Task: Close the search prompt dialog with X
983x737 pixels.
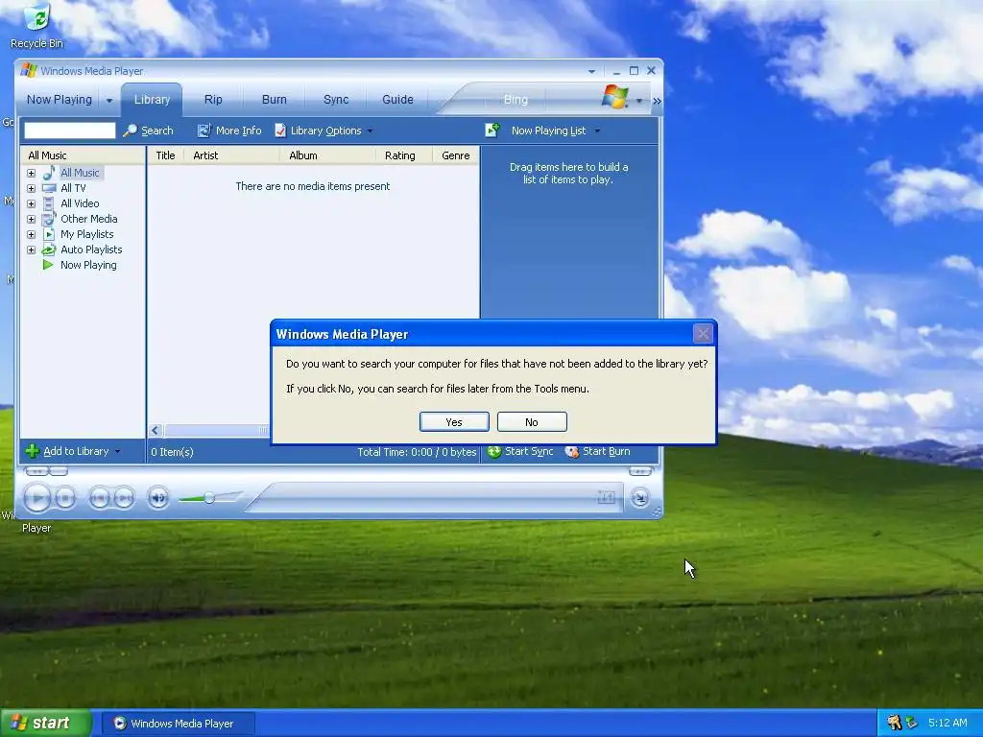Action: tap(702, 334)
